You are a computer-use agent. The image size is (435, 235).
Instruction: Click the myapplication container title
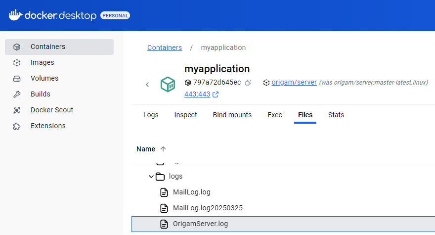point(217,69)
